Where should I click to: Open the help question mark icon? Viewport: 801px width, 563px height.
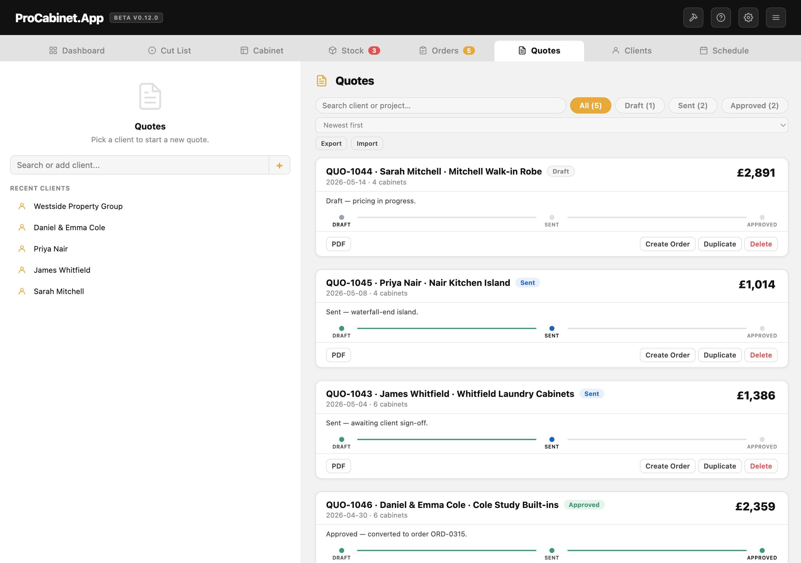(721, 18)
